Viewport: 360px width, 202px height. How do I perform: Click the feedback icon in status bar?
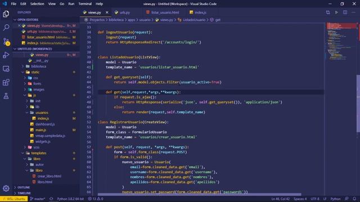[346, 199]
